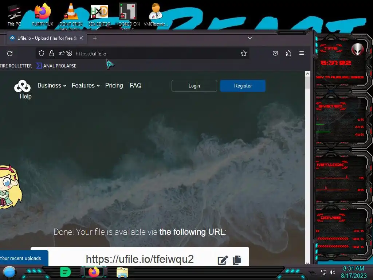The image size is (373, 280).
Task: Open Your recent uploads panel
Action: 24,258
